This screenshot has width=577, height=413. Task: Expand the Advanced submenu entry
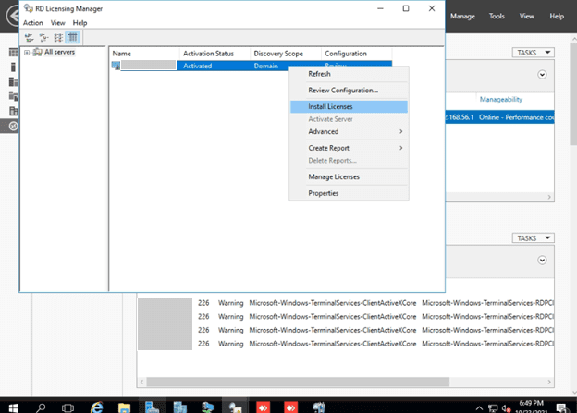click(x=349, y=131)
